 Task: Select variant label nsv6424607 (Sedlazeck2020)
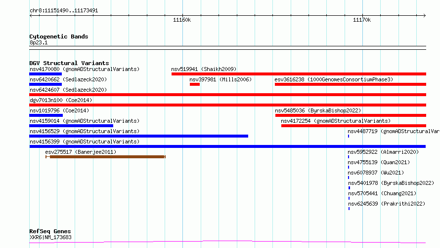pyautogui.click(x=68, y=90)
